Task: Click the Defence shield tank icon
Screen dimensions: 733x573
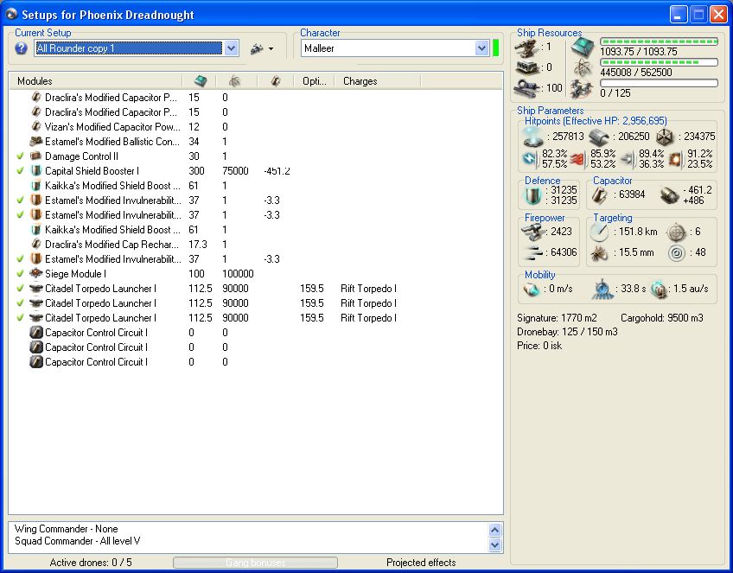Action: pyautogui.click(x=532, y=195)
